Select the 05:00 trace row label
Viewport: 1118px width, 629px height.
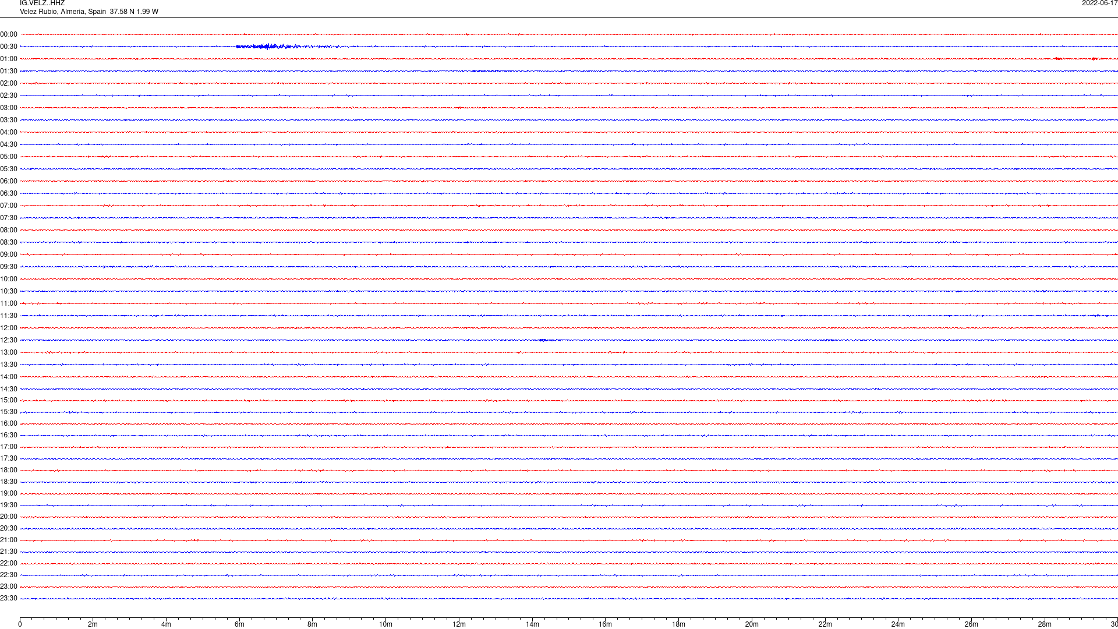[x=9, y=157]
